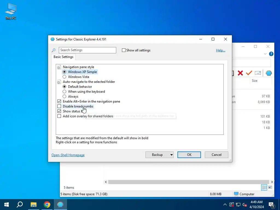Check Add icon overlay for shared folders
Viewport: 280px width, 210px height.
pyautogui.click(x=59, y=116)
